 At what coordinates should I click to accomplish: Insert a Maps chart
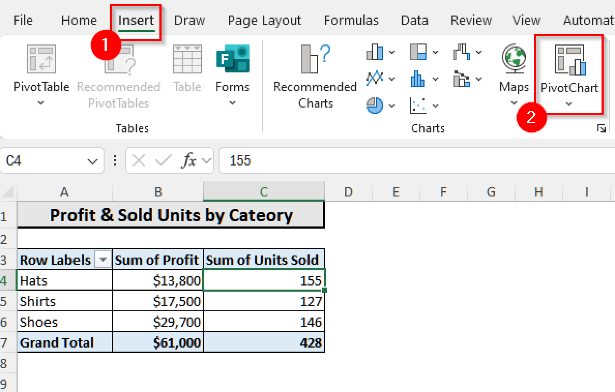pyautogui.click(x=514, y=72)
